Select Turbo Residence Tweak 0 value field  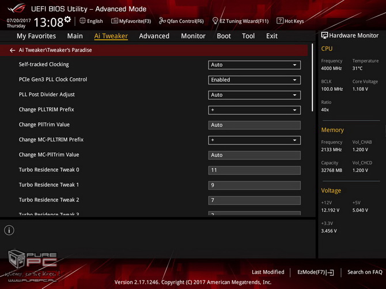254,170
